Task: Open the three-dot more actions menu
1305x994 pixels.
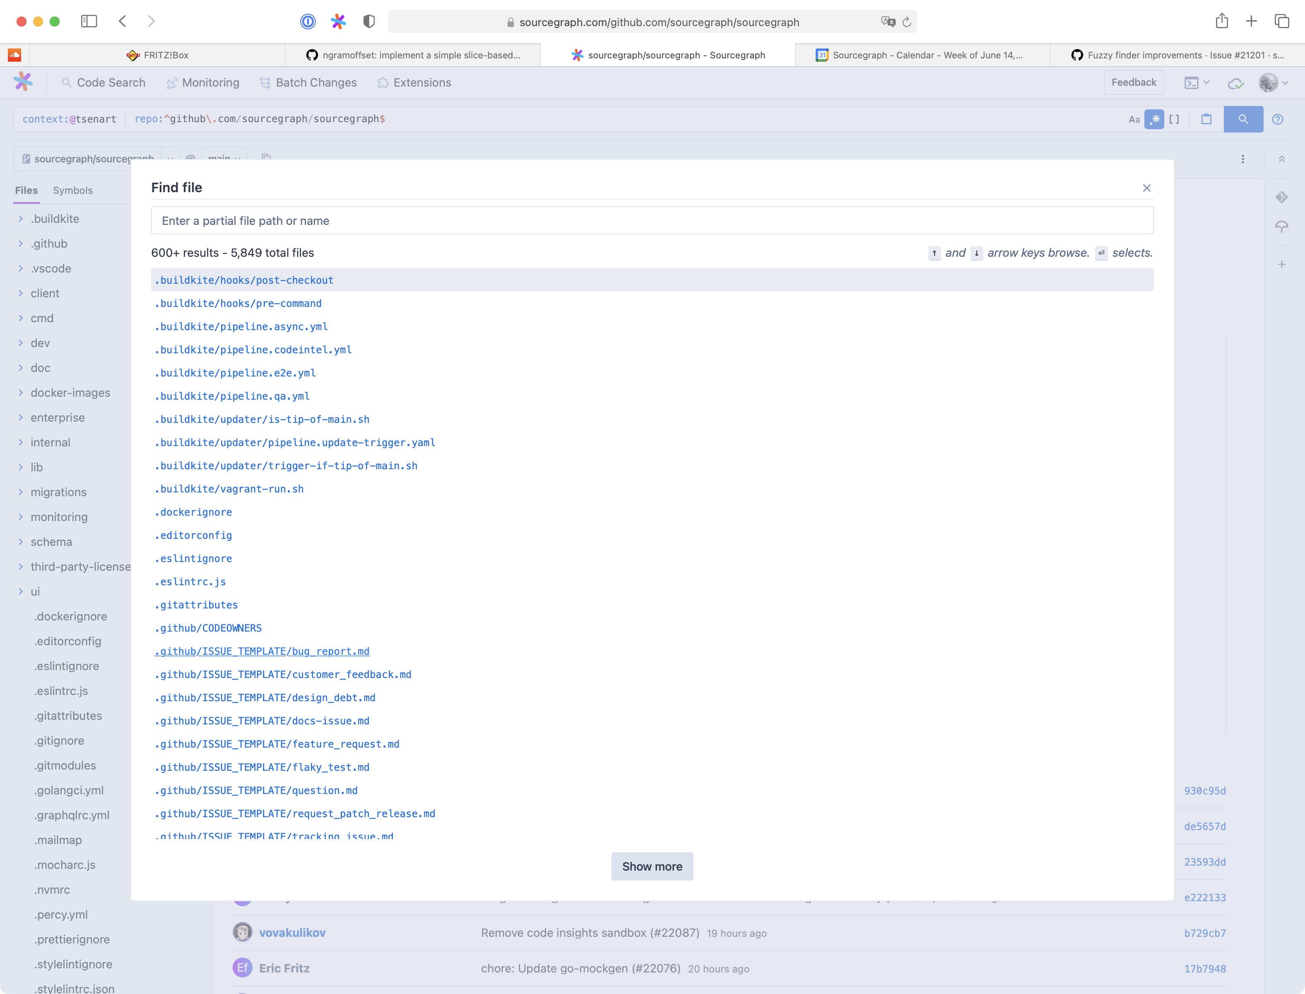Action: pos(1242,159)
